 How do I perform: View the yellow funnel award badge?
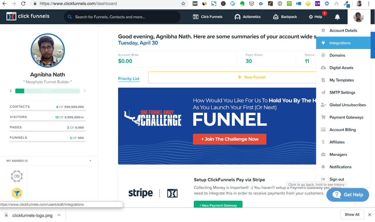coord(17,193)
